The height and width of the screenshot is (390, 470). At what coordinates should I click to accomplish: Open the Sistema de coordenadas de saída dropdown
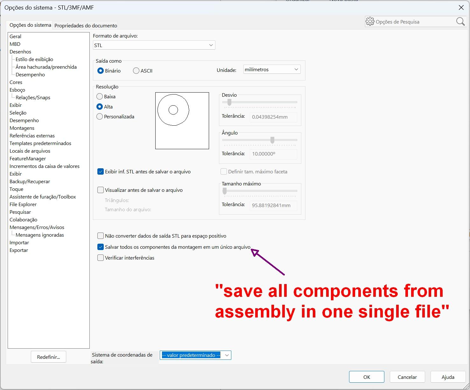(195, 355)
